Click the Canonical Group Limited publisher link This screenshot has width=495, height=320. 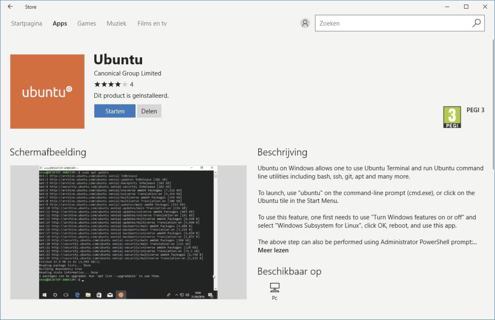[128, 73]
